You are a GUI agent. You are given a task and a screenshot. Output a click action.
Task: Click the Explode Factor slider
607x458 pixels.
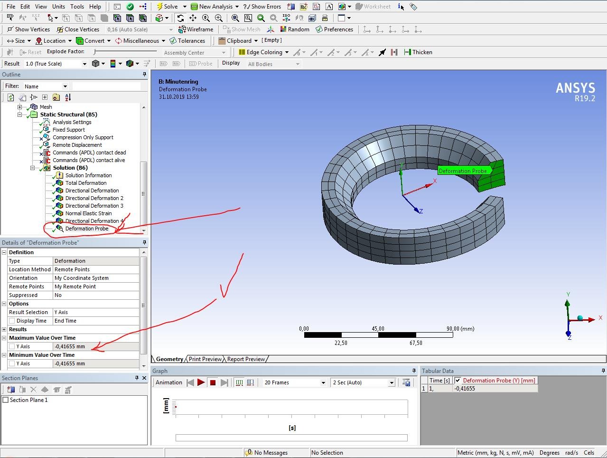[125, 52]
